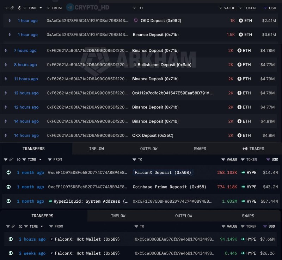
Task: Open FalconX Deposit (0xA08) entity
Action: click(163, 172)
